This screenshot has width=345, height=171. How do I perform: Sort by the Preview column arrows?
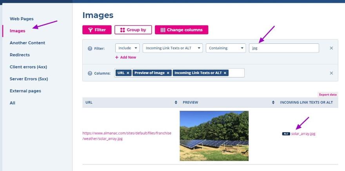coord(273,102)
